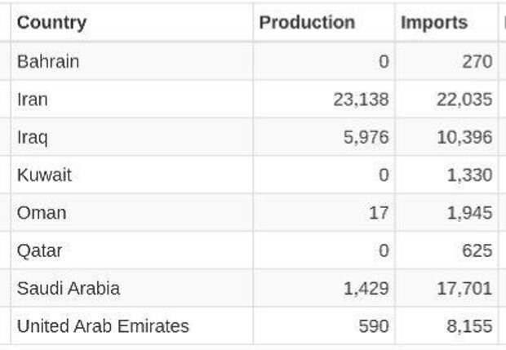Click Iraq's production value 5,976

366,137
